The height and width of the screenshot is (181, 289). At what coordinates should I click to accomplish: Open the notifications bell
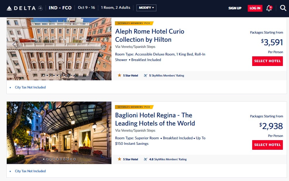(269, 8)
